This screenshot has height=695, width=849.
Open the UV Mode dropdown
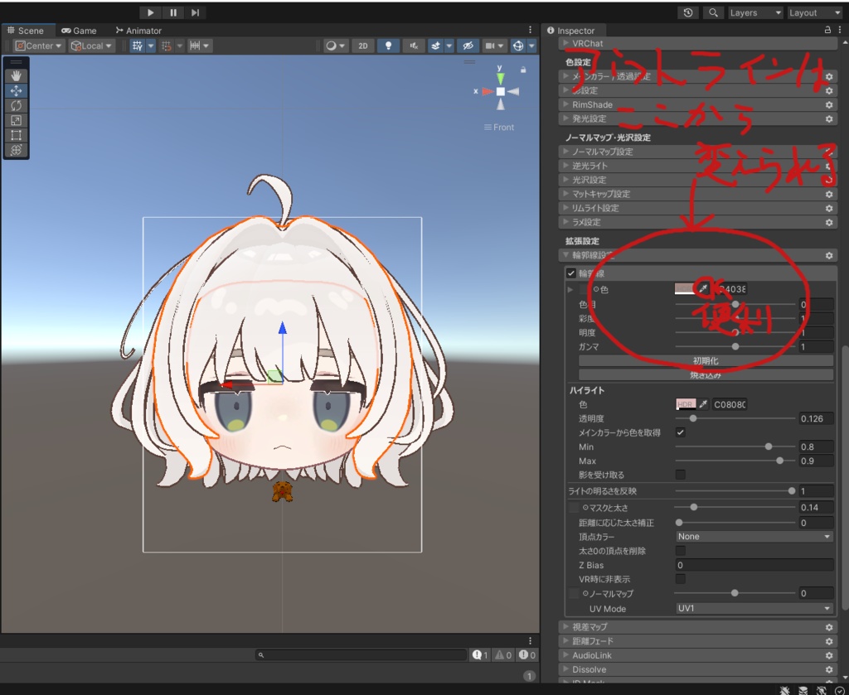point(754,609)
